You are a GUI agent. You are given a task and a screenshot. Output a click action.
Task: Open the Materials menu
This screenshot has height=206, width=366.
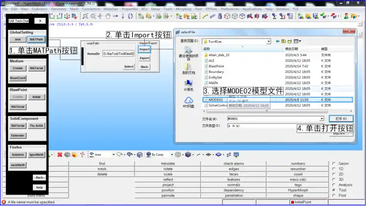point(111,9)
